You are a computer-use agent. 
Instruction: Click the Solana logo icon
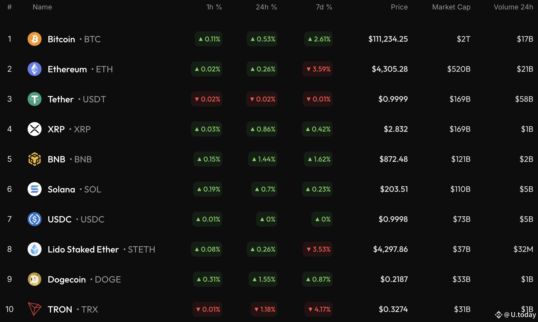point(35,189)
